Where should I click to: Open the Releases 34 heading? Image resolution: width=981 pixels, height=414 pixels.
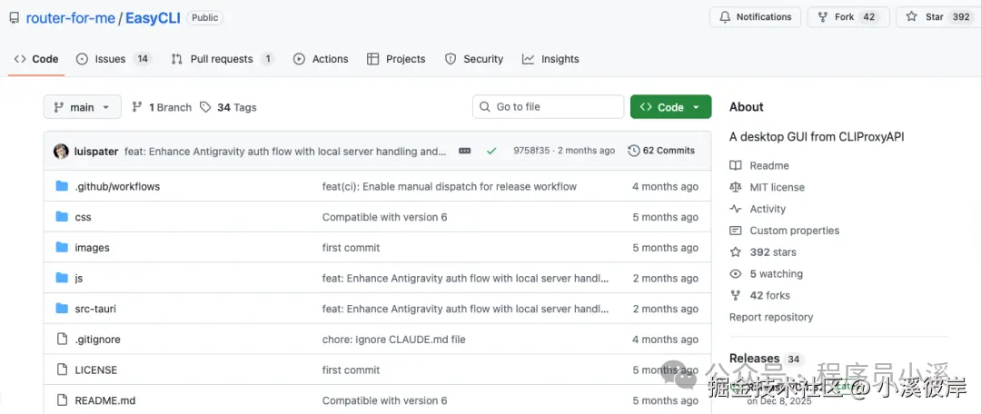click(765, 359)
